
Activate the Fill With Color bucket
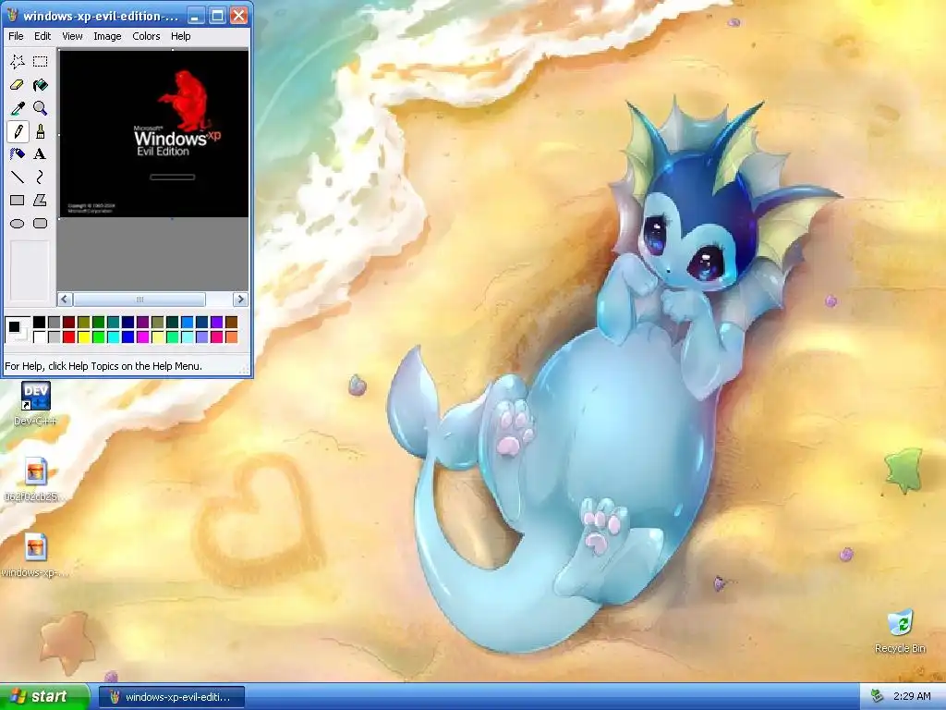click(x=41, y=84)
